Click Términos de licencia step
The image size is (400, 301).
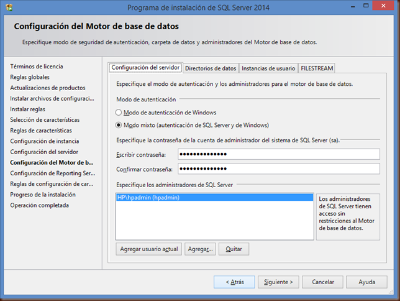coord(37,67)
